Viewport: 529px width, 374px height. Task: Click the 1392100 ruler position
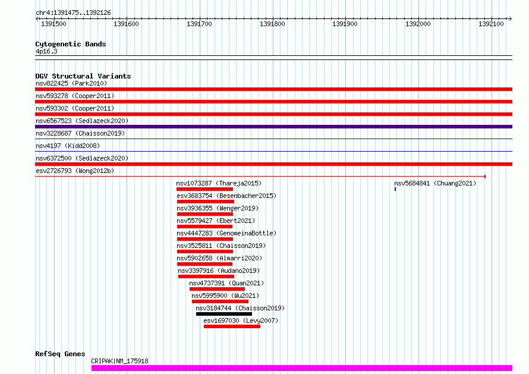[x=491, y=24]
